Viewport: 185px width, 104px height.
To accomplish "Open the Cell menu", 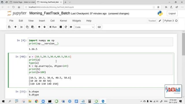I will coord(52,21).
